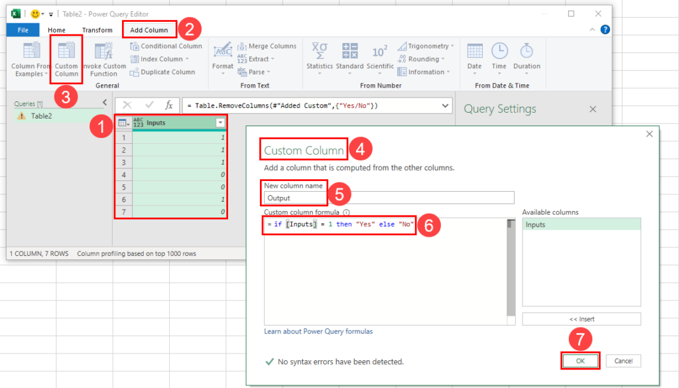Click the Custom Column ribbon icon

tap(66, 52)
